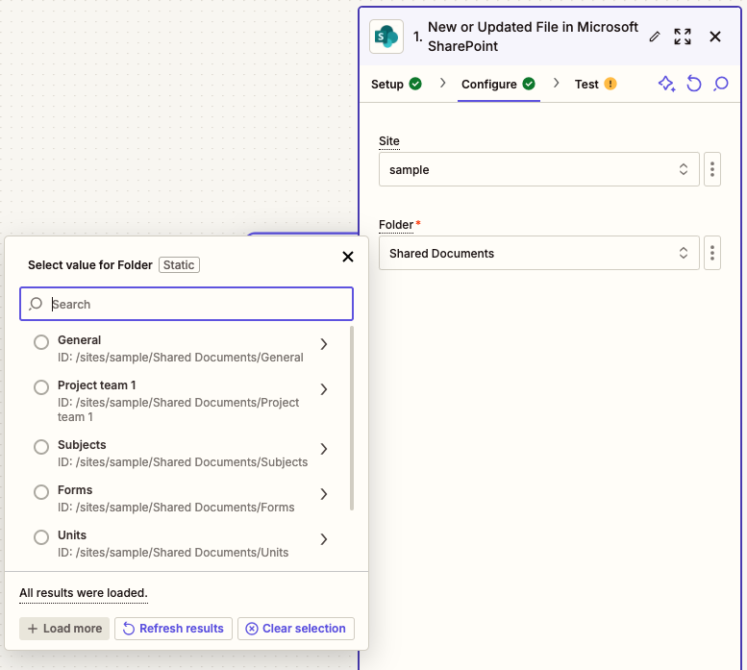This screenshot has height=670, width=747.
Task: Click the Static badge
Action: click(179, 264)
